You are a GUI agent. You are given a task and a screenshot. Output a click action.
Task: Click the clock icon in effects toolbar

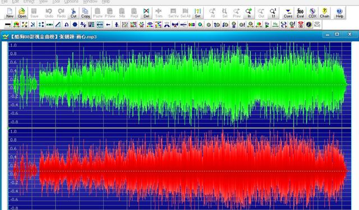pos(309,25)
